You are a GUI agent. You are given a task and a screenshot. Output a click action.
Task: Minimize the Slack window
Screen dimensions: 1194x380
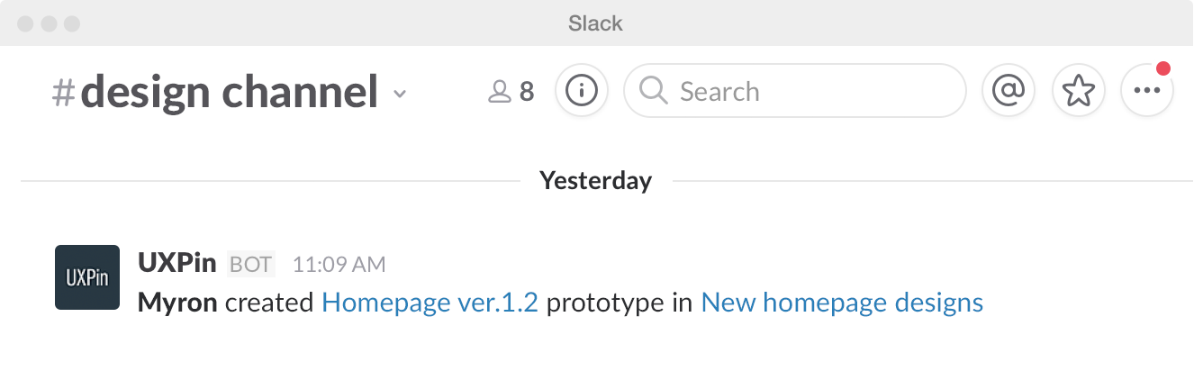pyautogui.click(x=49, y=23)
